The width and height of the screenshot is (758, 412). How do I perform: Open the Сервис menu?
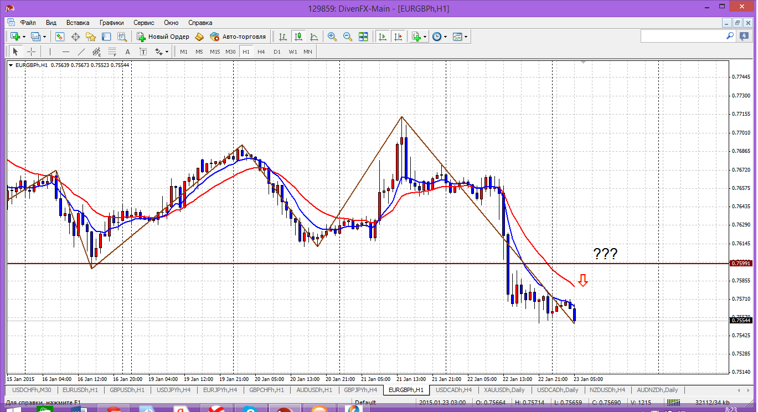[143, 23]
